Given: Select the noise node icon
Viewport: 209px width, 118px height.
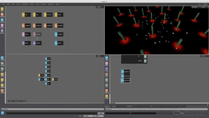Looking at the screenshot, I should pyautogui.click(x=106, y=69).
